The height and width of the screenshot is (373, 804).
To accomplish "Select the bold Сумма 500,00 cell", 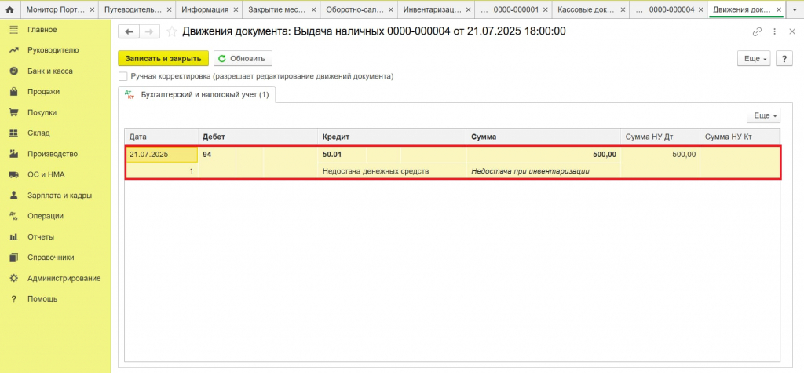I will (543, 155).
